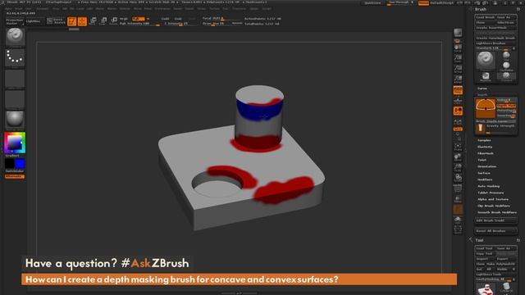525x295 pixels.
Task: Toggle the Alternate color button
Action: point(15,176)
